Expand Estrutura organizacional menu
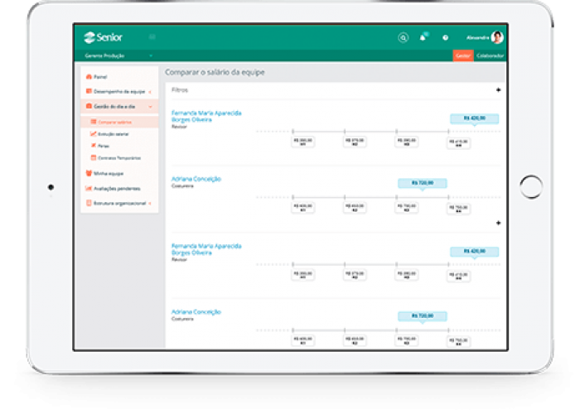 (119, 203)
